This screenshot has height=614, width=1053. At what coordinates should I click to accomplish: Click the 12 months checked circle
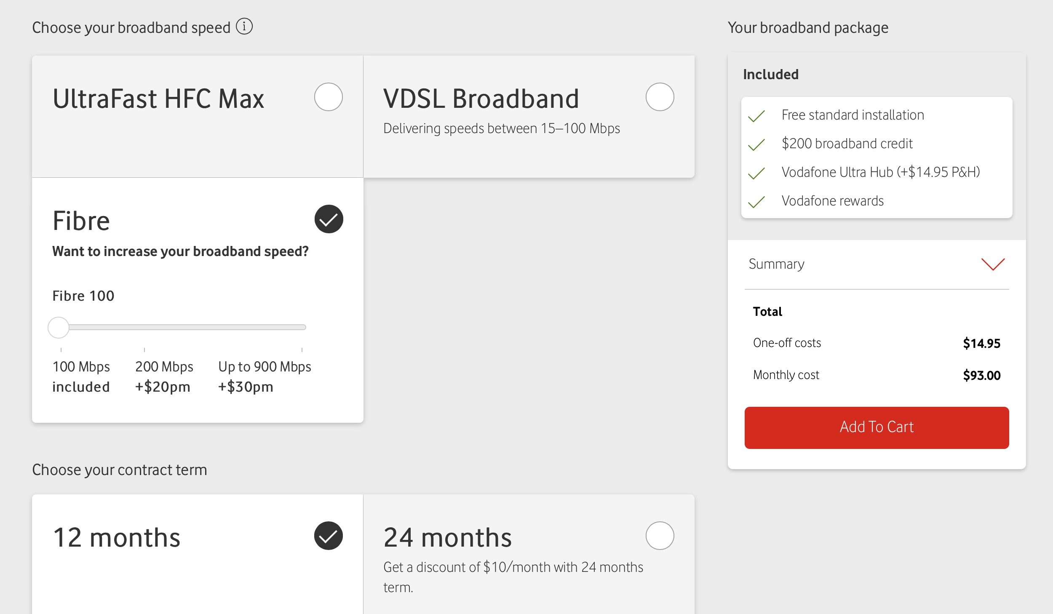(x=329, y=536)
